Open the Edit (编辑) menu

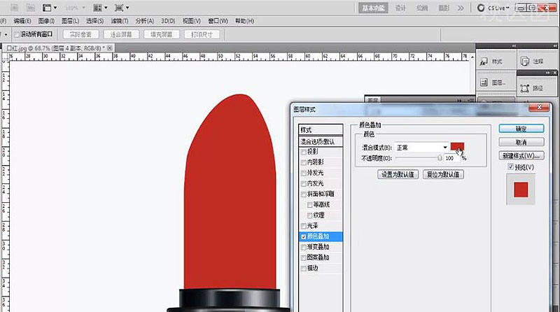tap(22, 21)
